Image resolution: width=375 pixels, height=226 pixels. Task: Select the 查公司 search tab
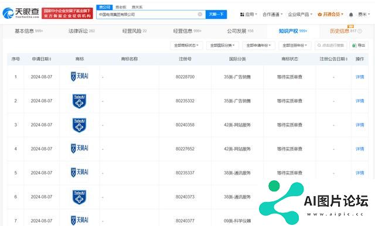click(x=104, y=7)
